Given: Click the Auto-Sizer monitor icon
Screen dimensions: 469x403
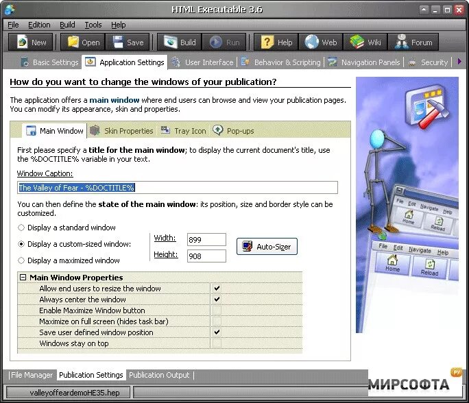Looking at the screenshot, I should pos(247,246).
